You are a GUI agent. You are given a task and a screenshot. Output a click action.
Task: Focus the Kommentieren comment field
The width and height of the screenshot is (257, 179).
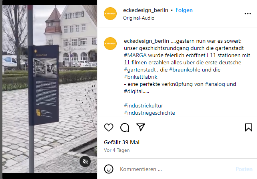(175, 169)
